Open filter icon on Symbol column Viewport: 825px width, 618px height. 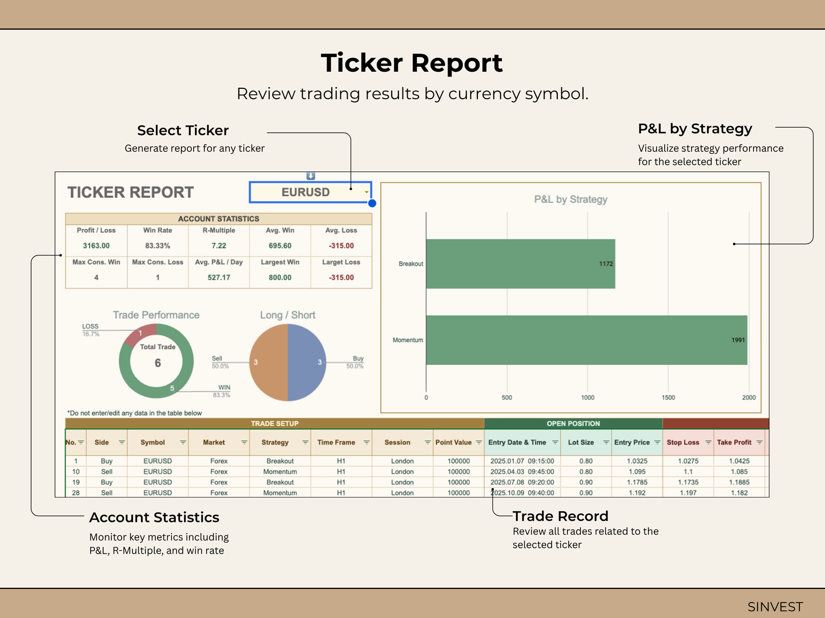click(183, 442)
